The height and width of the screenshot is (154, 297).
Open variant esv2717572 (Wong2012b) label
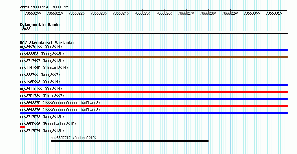(42, 117)
